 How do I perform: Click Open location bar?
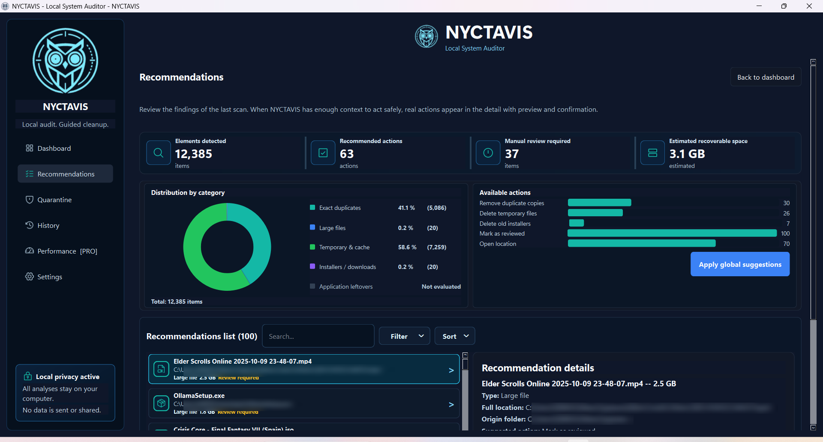tap(642, 243)
